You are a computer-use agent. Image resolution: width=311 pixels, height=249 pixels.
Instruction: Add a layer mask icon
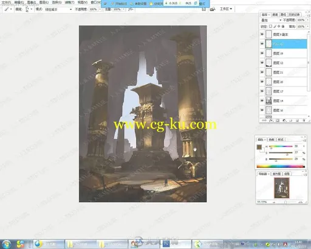tap(278, 121)
